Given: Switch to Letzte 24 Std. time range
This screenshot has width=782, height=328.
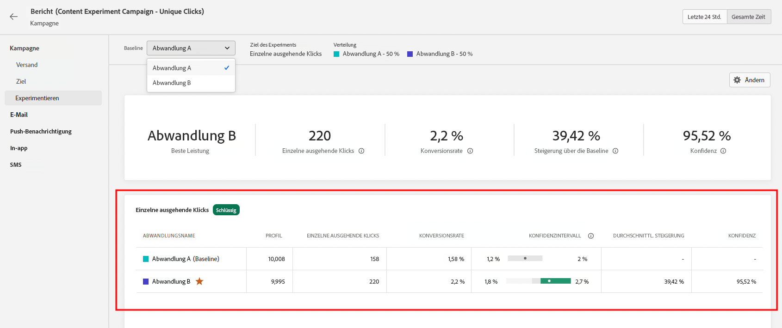Looking at the screenshot, I should coord(705,17).
